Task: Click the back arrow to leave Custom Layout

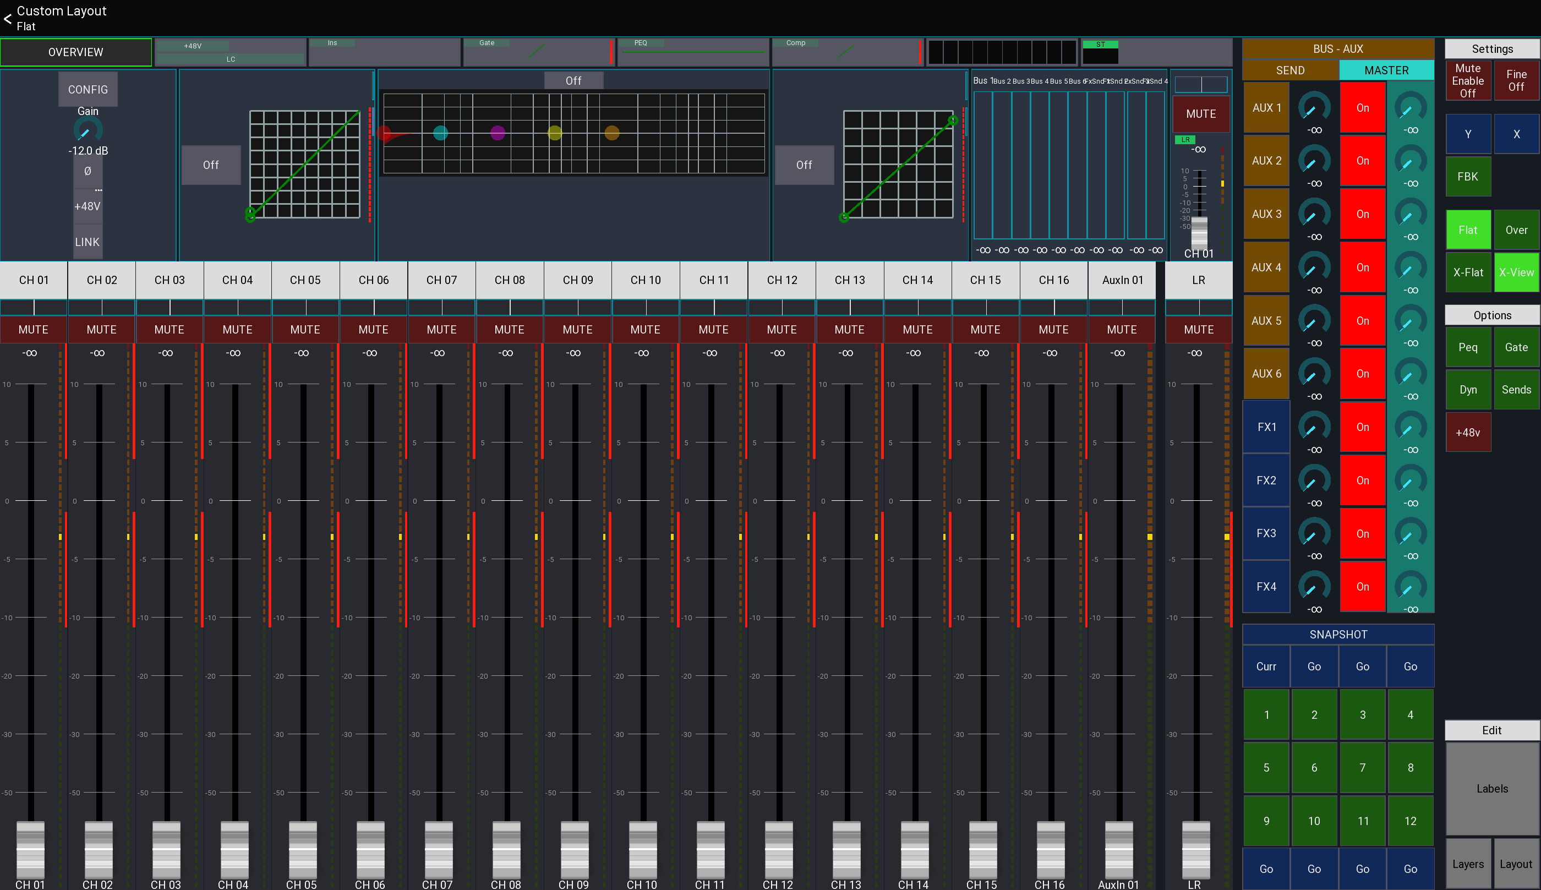Action: point(8,19)
